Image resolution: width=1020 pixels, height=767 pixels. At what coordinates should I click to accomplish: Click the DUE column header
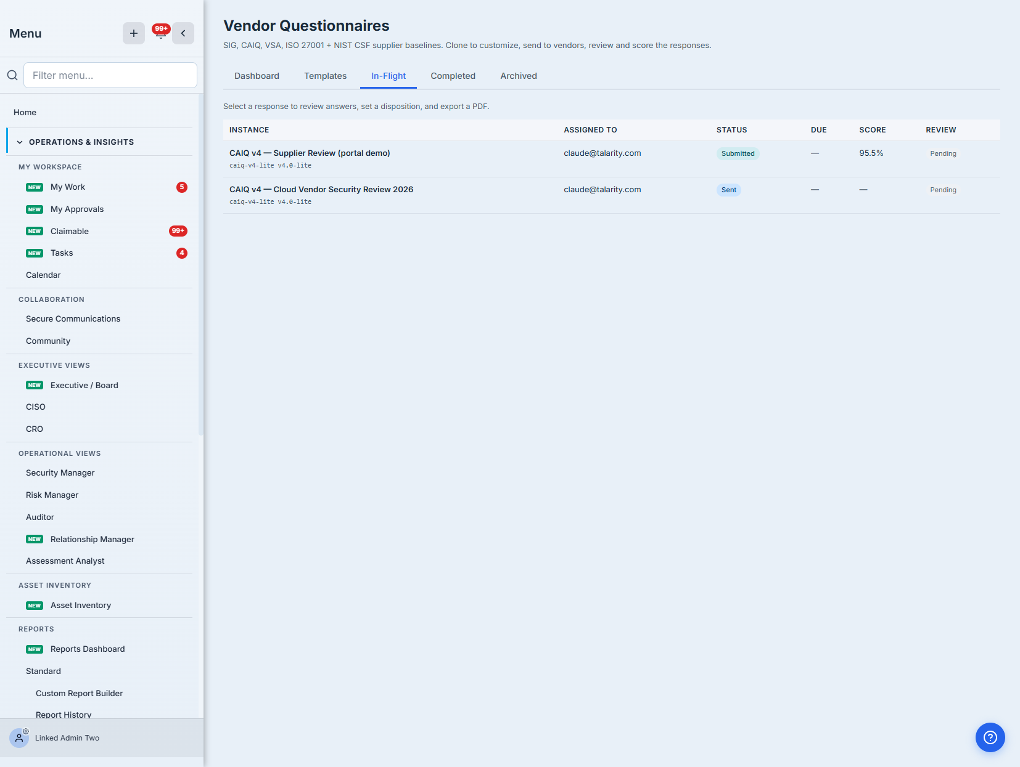pos(818,130)
